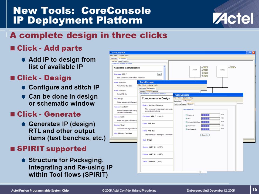Click the slide number 15 box
The image size is (259, 194).
[254, 189]
